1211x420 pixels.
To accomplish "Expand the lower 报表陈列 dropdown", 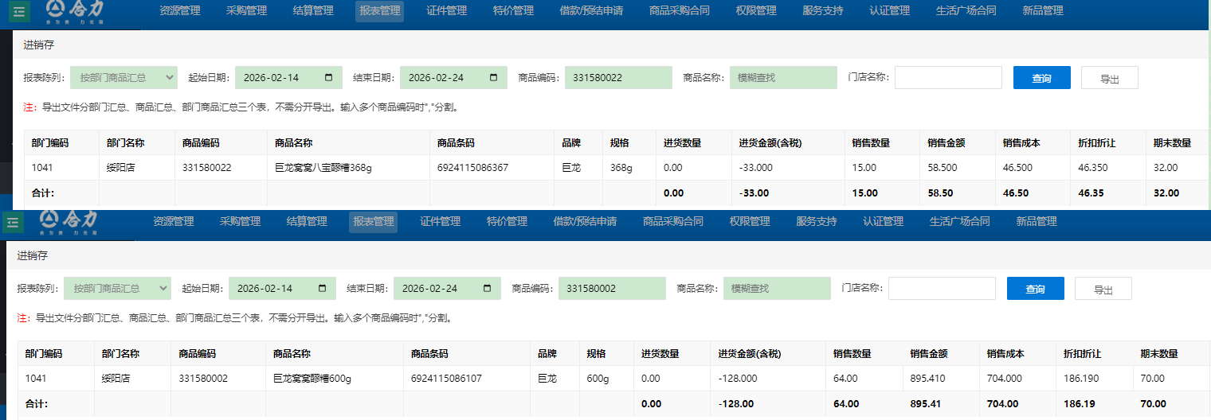I will [x=117, y=289].
